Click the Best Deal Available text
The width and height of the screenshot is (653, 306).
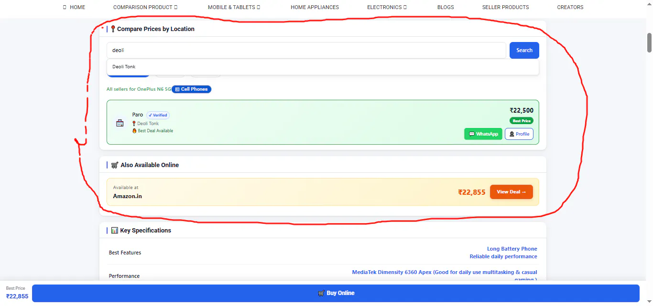click(155, 131)
